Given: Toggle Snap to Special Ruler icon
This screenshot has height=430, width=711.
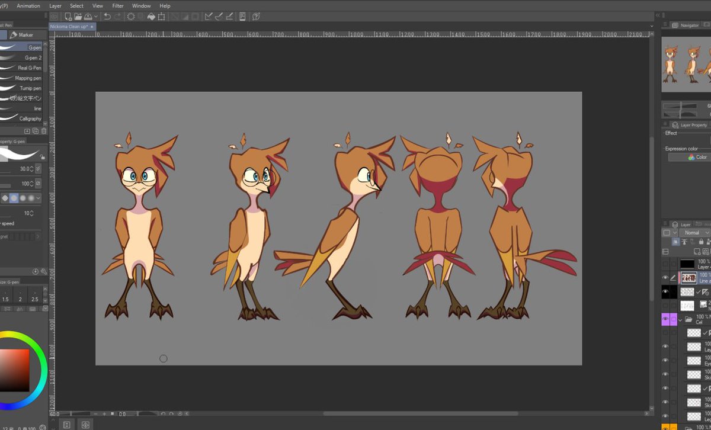Looking at the screenshot, I should 220,17.
